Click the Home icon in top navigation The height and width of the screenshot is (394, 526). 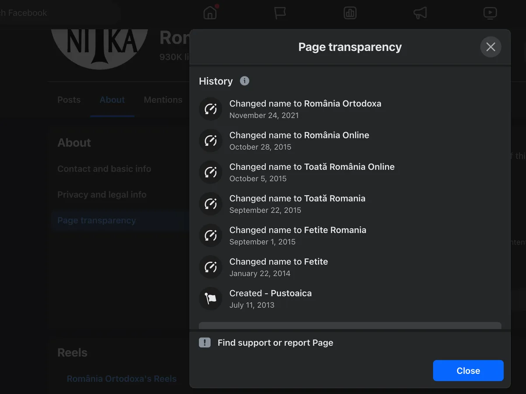(x=210, y=13)
